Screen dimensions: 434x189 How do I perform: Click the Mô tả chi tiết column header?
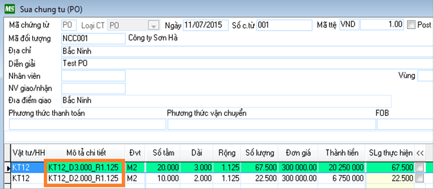click(x=86, y=153)
